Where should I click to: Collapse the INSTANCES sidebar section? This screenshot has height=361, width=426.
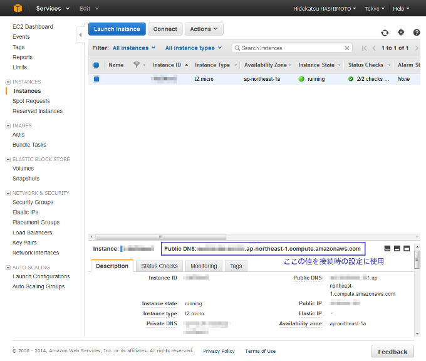[x=8, y=82]
